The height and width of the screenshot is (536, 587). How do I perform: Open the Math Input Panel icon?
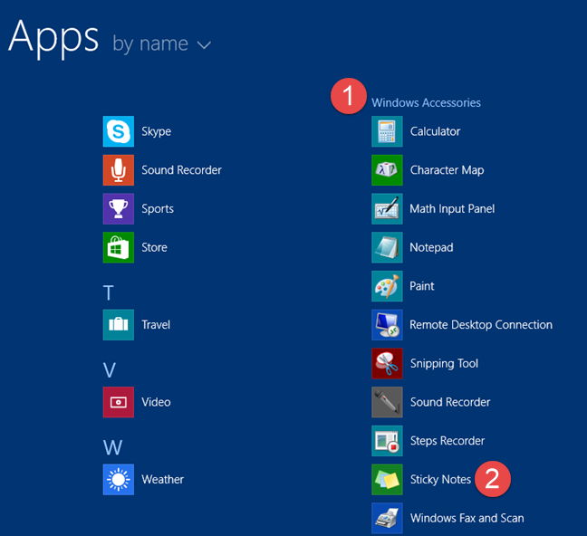(x=387, y=209)
